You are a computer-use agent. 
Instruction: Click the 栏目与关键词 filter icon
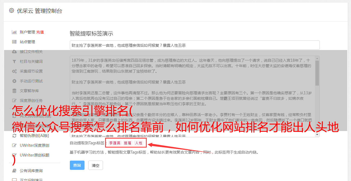[14, 61]
